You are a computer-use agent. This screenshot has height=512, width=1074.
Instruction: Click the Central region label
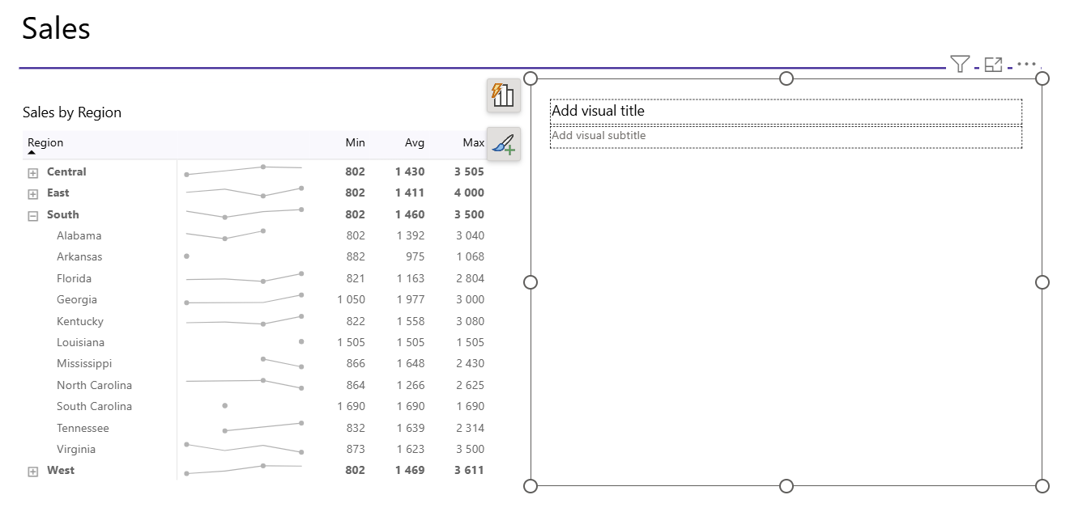click(66, 171)
